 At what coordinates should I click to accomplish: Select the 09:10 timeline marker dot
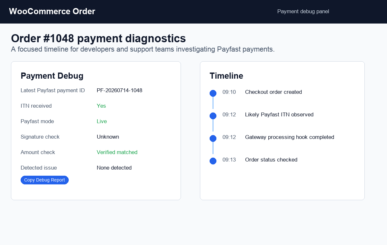pos(213,93)
